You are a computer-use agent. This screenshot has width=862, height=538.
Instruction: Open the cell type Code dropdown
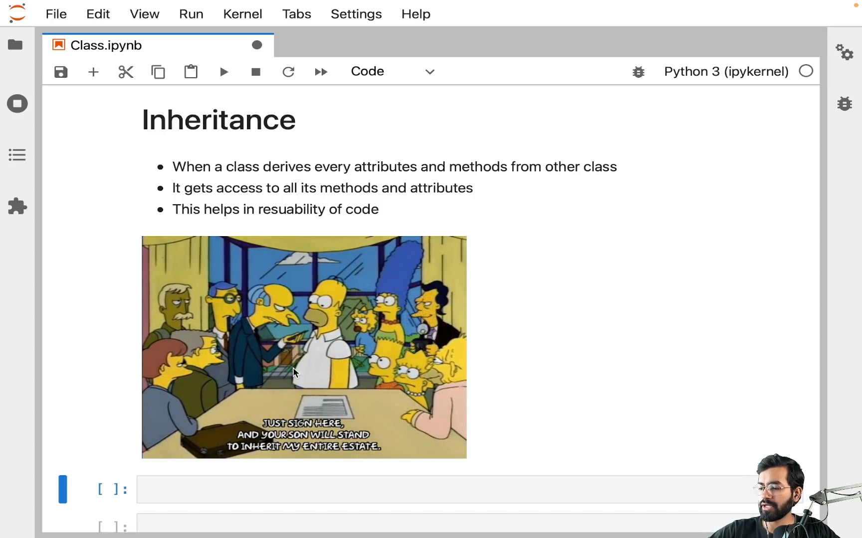[x=393, y=71]
